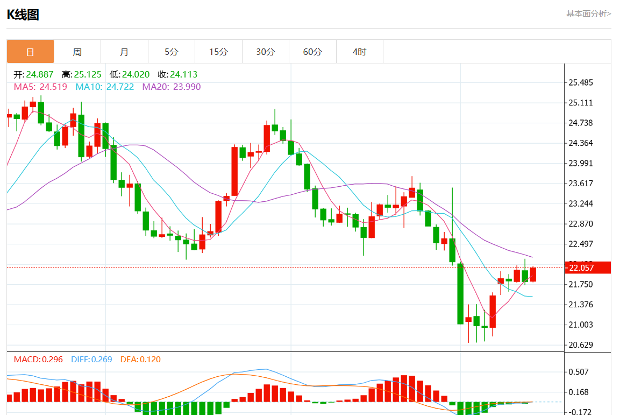Click the 24.738 price axis label

coord(581,123)
